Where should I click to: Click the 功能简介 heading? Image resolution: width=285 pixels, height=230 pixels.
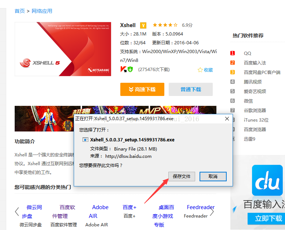25,141
